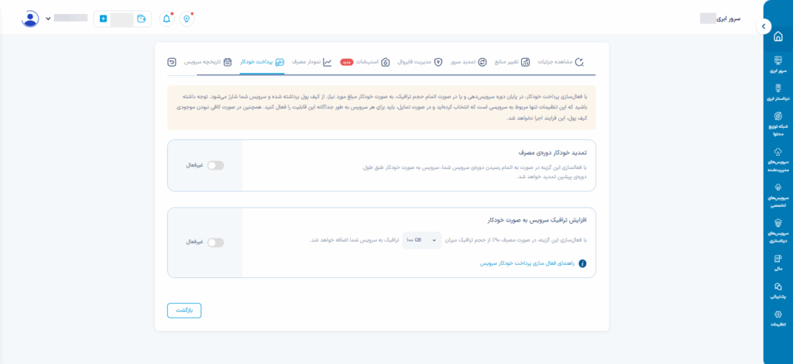Image resolution: width=793 pixels, height=364 pixels.
Task: Switch to نمودار مصرف tab
Action: tap(311, 62)
